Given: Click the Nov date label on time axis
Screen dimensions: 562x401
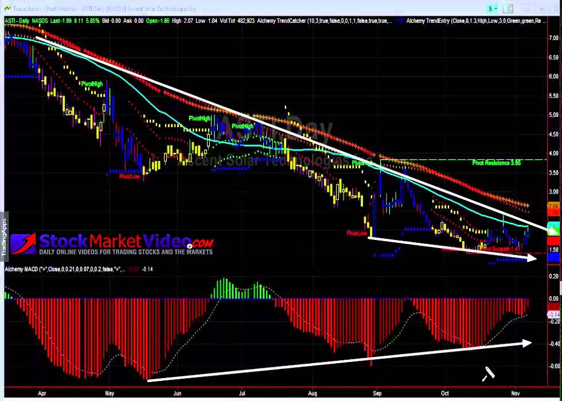Looking at the screenshot, I should [x=516, y=393].
